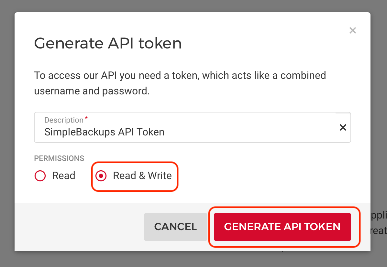Toggle the currently selected Read & Write radio
387x267 pixels.
click(x=101, y=176)
